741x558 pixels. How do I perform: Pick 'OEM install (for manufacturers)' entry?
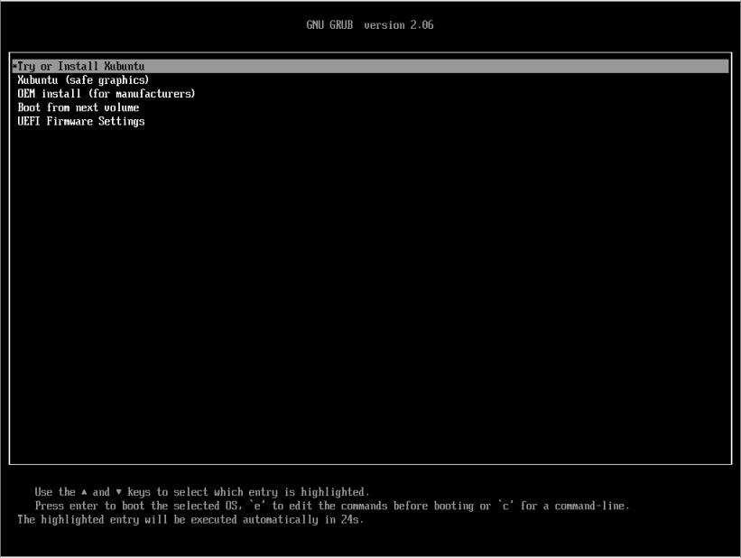[107, 94]
